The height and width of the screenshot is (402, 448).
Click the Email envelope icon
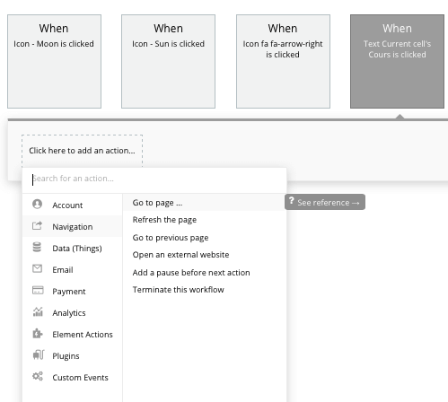click(37, 268)
